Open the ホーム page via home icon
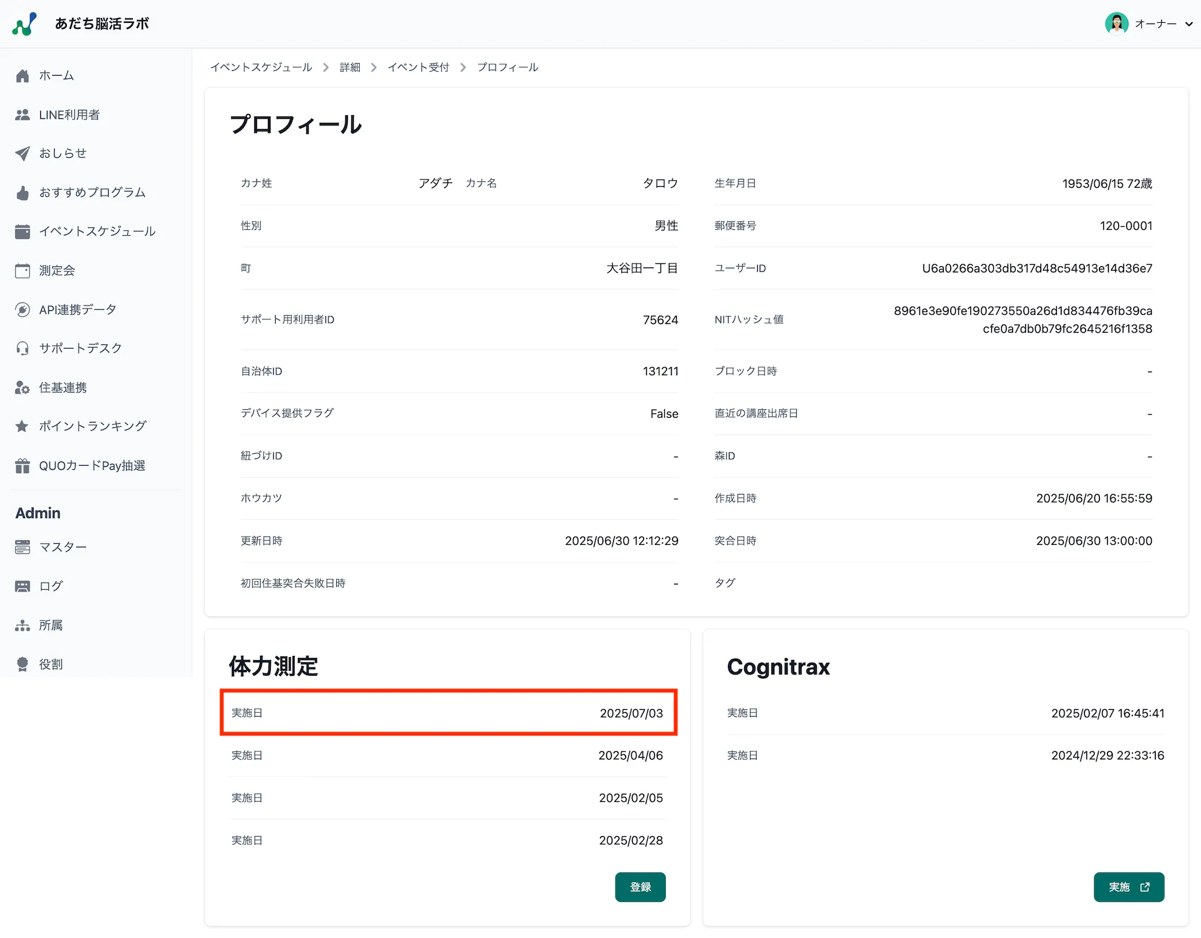This screenshot has width=1201, height=938. pos(23,76)
